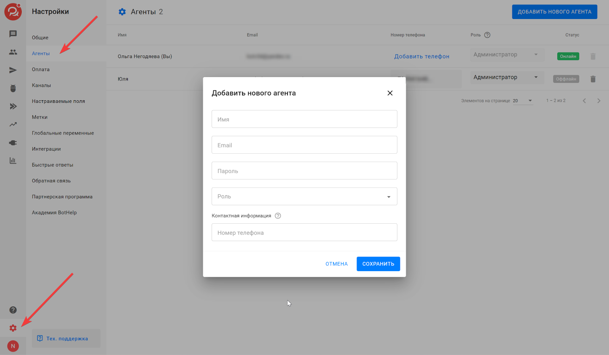This screenshot has width=609, height=355.
Task: Delete agent Юля with trash icon
Action: click(593, 79)
